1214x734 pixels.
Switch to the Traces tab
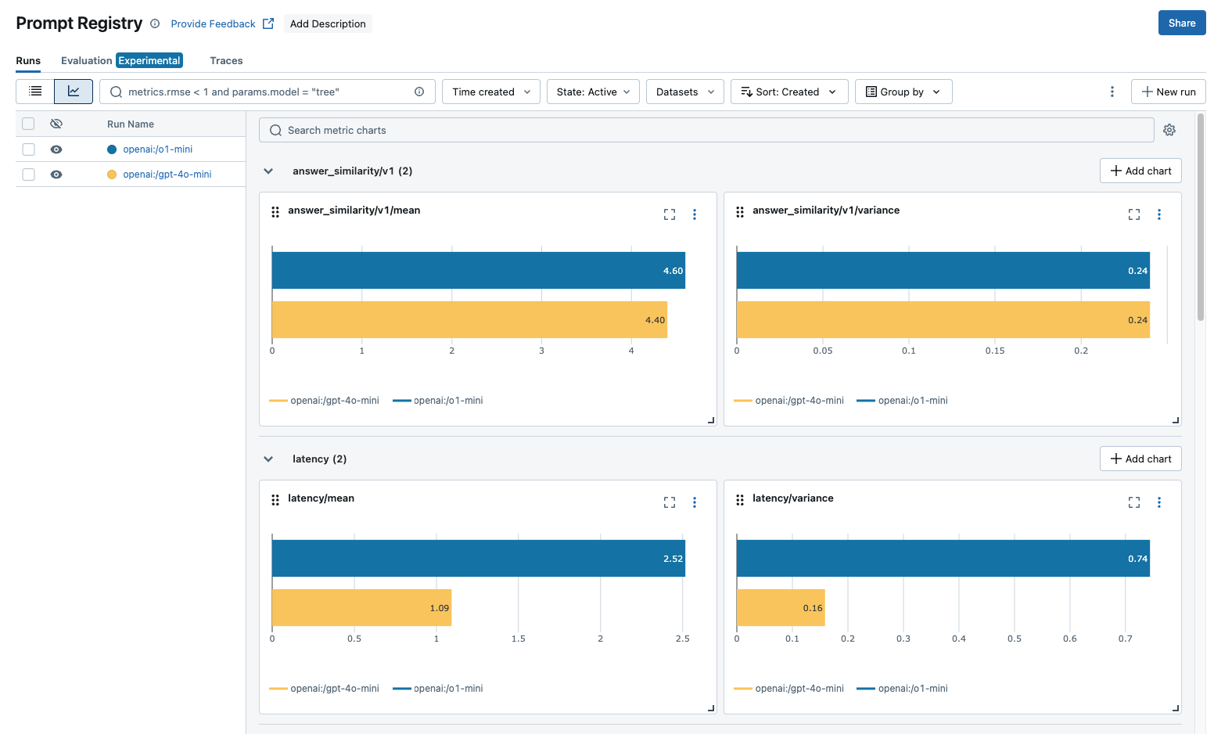pyautogui.click(x=226, y=60)
